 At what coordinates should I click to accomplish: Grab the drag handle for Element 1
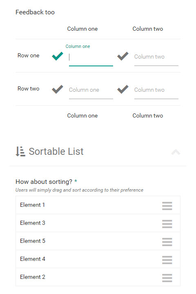(167, 206)
